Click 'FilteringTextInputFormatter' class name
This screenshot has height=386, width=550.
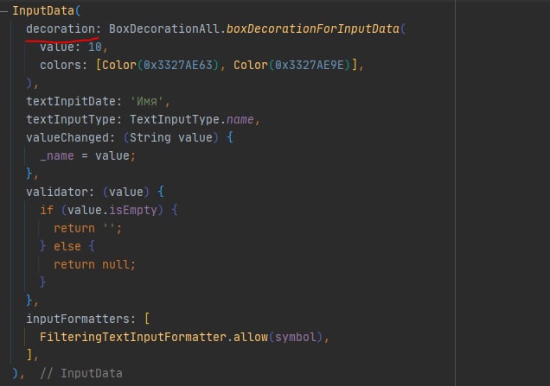click(133, 337)
